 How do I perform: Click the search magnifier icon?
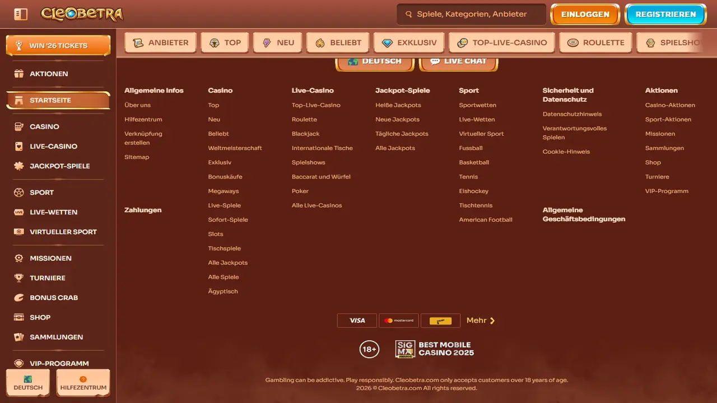point(408,15)
